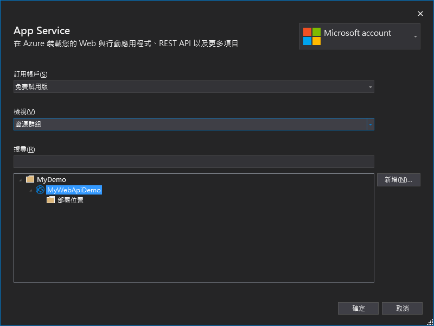Confirm with the 確定 button
This screenshot has width=434, height=326.
click(x=358, y=308)
